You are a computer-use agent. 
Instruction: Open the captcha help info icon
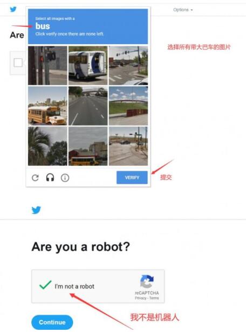[x=65, y=178]
